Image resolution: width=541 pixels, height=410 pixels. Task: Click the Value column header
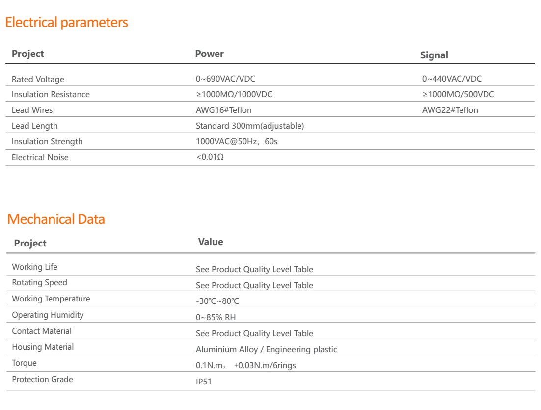(211, 242)
